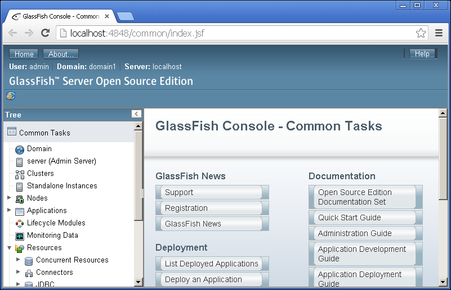The image size is (451, 290).
Task: Expand the Concurrent Resources node
Action: [x=18, y=259]
